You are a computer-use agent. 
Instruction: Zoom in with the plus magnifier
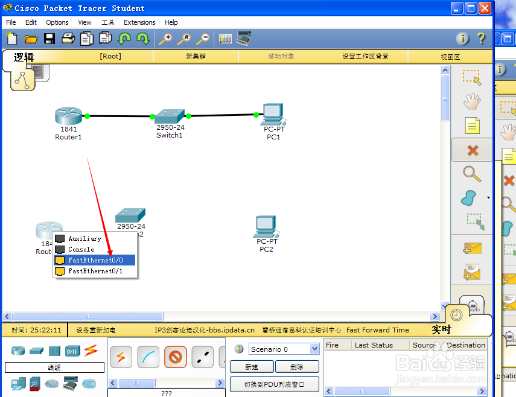click(165, 39)
